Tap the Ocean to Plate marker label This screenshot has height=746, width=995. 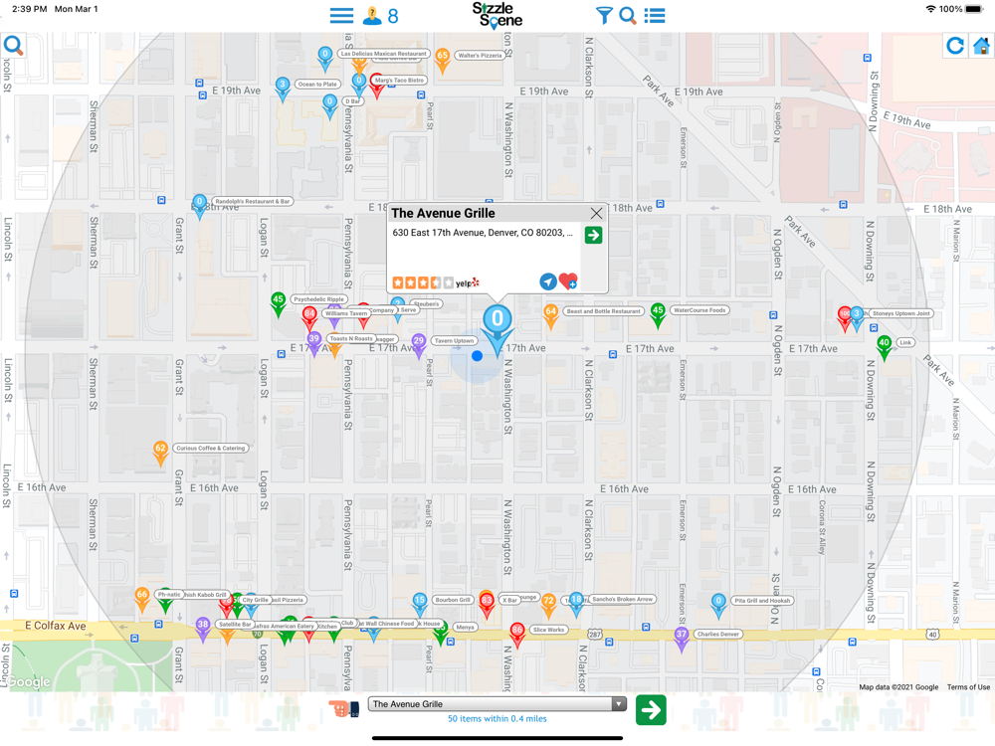click(x=318, y=85)
